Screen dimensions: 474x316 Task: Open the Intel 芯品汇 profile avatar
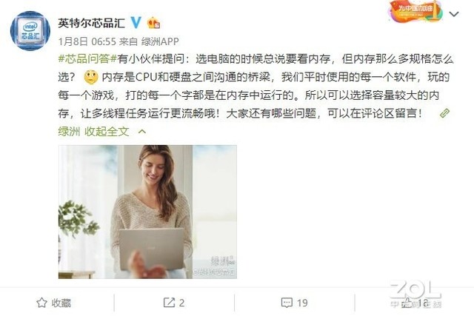coord(30,31)
